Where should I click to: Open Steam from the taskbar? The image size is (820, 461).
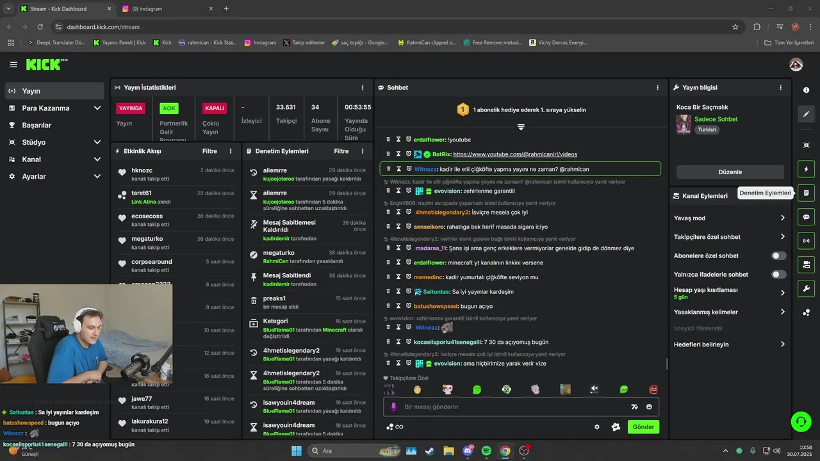click(x=430, y=451)
